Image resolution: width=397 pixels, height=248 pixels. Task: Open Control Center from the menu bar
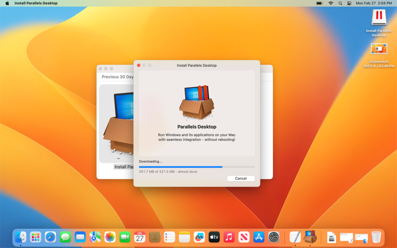tap(349, 3)
